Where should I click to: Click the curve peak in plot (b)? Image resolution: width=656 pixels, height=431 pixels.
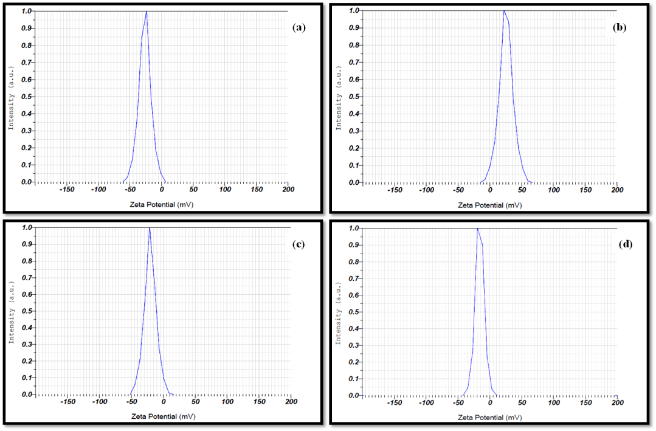[x=503, y=11]
